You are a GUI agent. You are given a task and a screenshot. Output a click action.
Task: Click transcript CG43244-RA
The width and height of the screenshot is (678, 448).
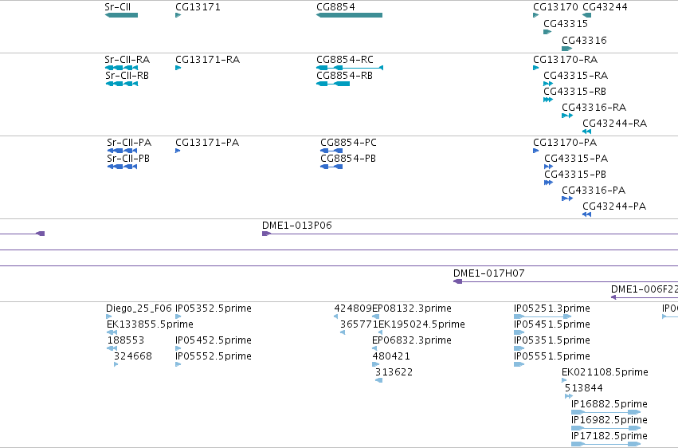pos(586,132)
